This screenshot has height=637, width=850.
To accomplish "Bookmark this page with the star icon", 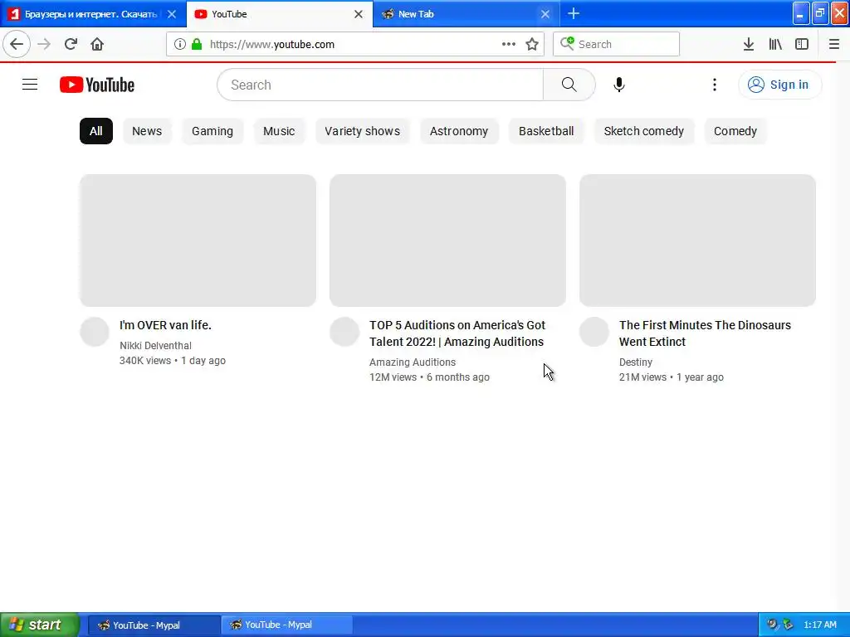I will (x=532, y=45).
